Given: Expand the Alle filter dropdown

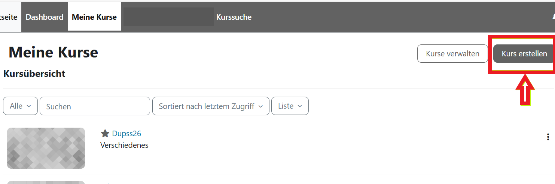Looking at the screenshot, I should point(20,106).
